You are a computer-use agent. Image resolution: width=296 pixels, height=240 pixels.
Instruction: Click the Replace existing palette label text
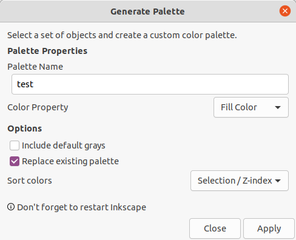(x=70, y=161)
